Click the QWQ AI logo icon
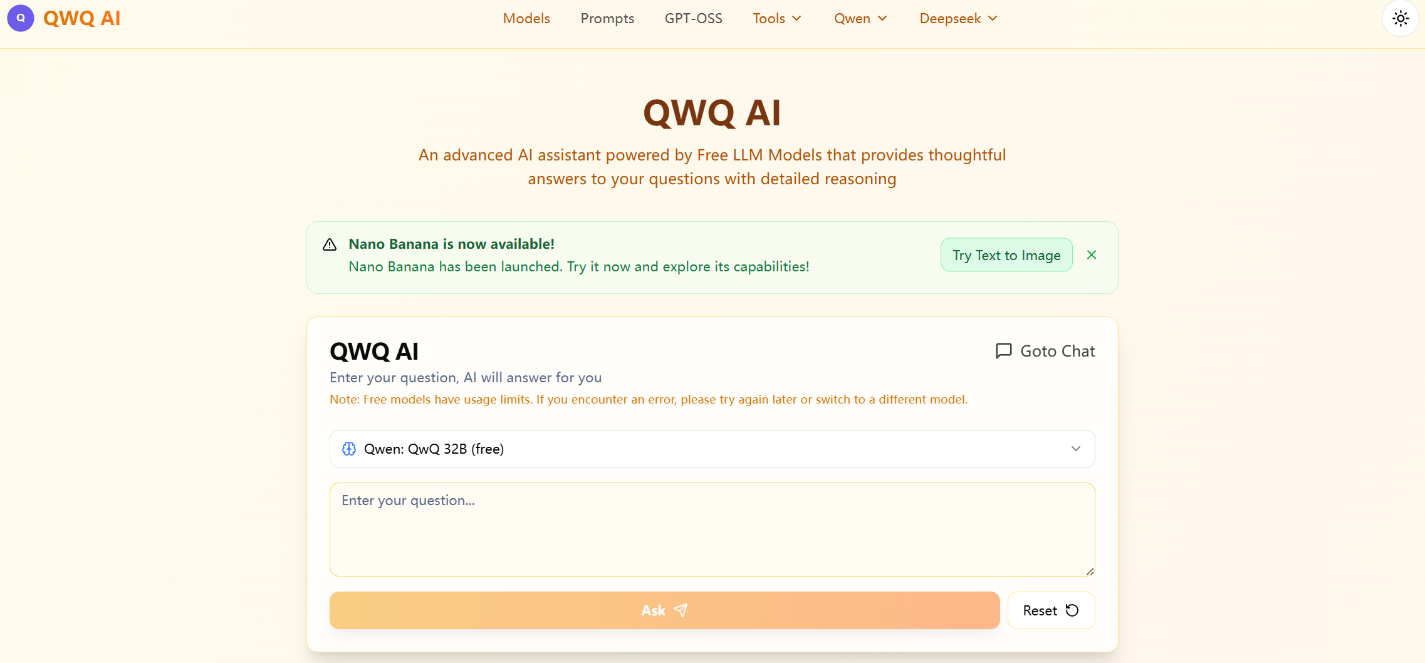The height and width of the screenshot is (663, 1425). 20,18
